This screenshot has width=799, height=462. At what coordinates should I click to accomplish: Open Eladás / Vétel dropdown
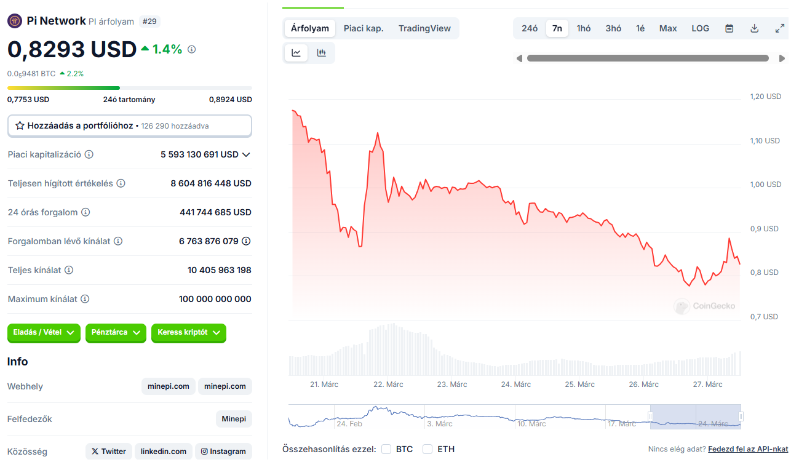(44, 333)
